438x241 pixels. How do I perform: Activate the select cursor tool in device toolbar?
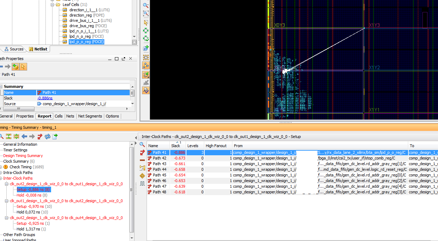pos(146,22)
